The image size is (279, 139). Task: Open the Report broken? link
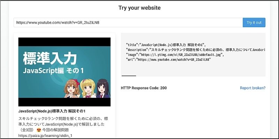click(x=252, y=88)
